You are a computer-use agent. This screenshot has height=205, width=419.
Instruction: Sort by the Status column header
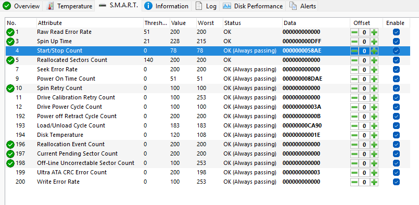252,23
